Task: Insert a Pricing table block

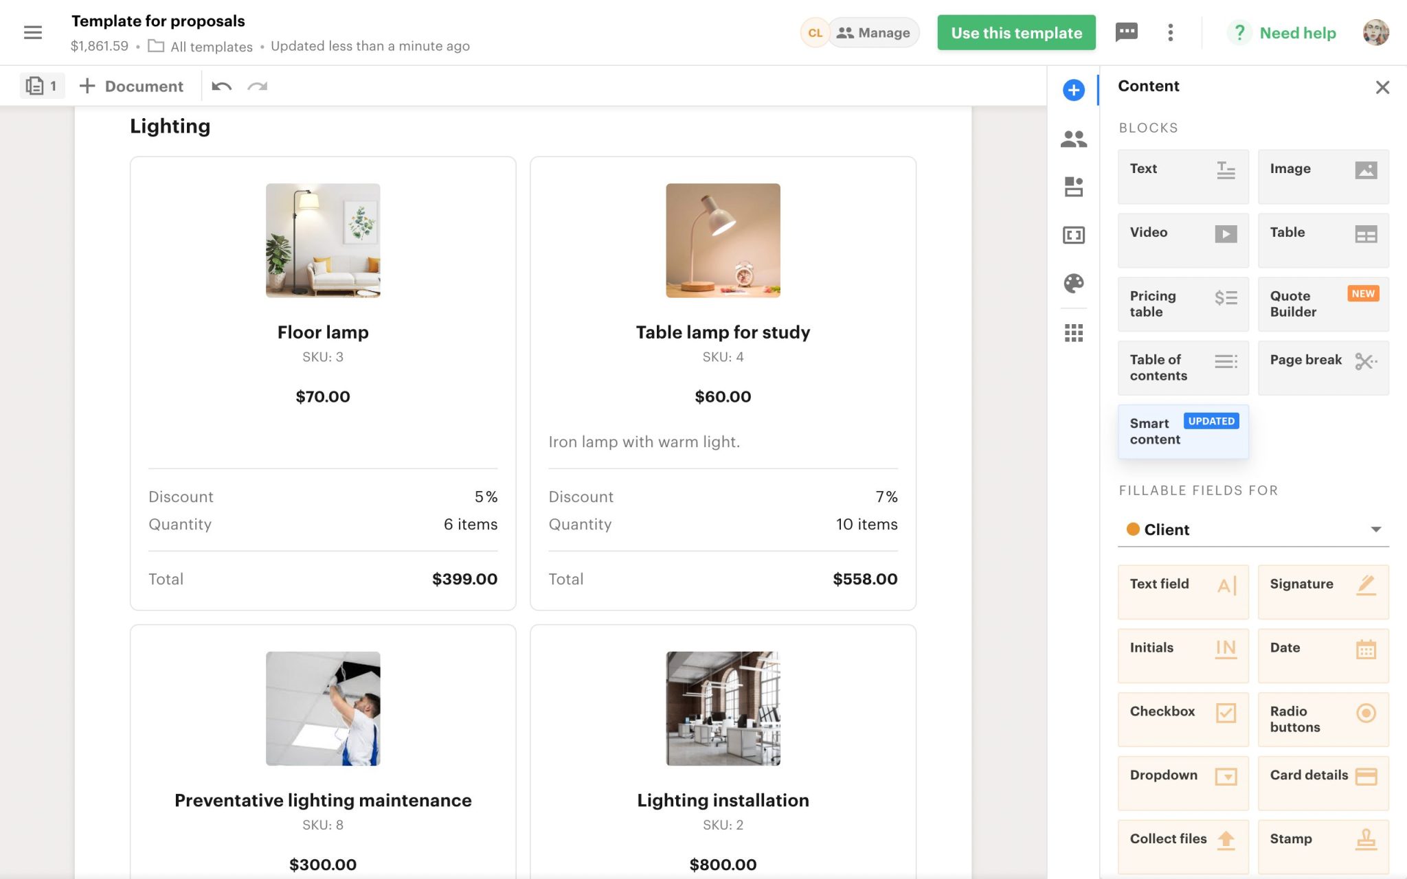Action: (x=1183, y=304)
